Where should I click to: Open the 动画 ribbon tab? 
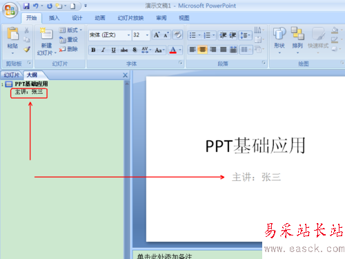100,18
